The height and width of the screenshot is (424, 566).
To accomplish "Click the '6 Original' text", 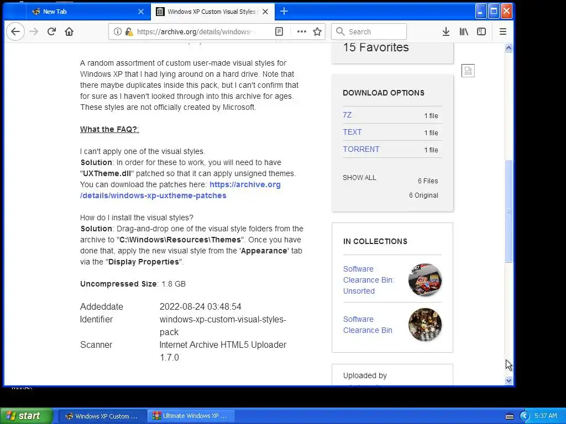I will pyautogui.click(x=423, y=195).
